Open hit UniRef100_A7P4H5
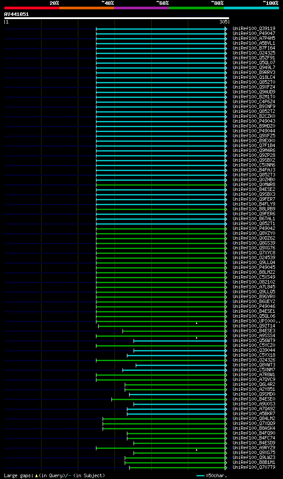Viewport: 283px width, 479px height. [x=254, y=38]
